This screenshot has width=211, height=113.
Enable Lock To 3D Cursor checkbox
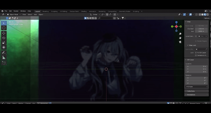point(196,53)
